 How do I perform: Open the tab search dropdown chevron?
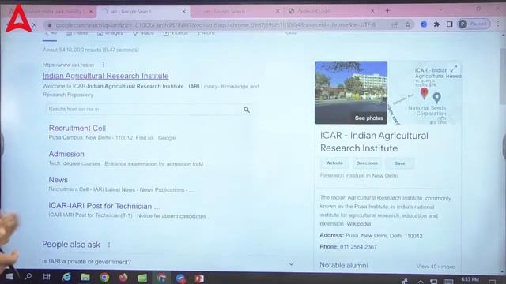[441, 9]
